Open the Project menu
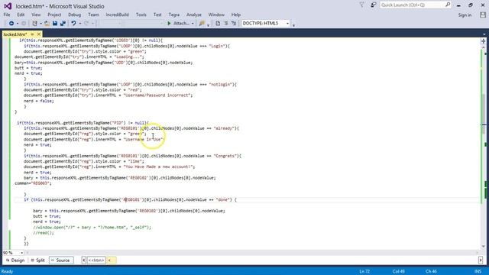 [x=54, y=15]
